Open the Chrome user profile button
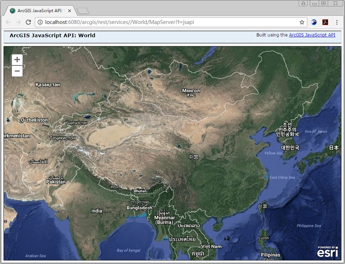 [x=303, y=3]
